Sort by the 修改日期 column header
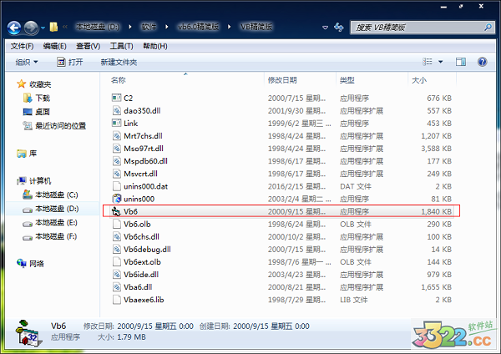 282,80
